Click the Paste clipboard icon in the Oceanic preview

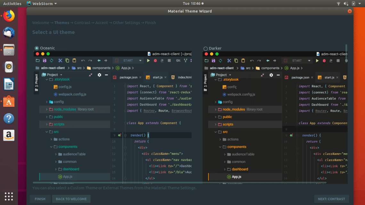74,60
